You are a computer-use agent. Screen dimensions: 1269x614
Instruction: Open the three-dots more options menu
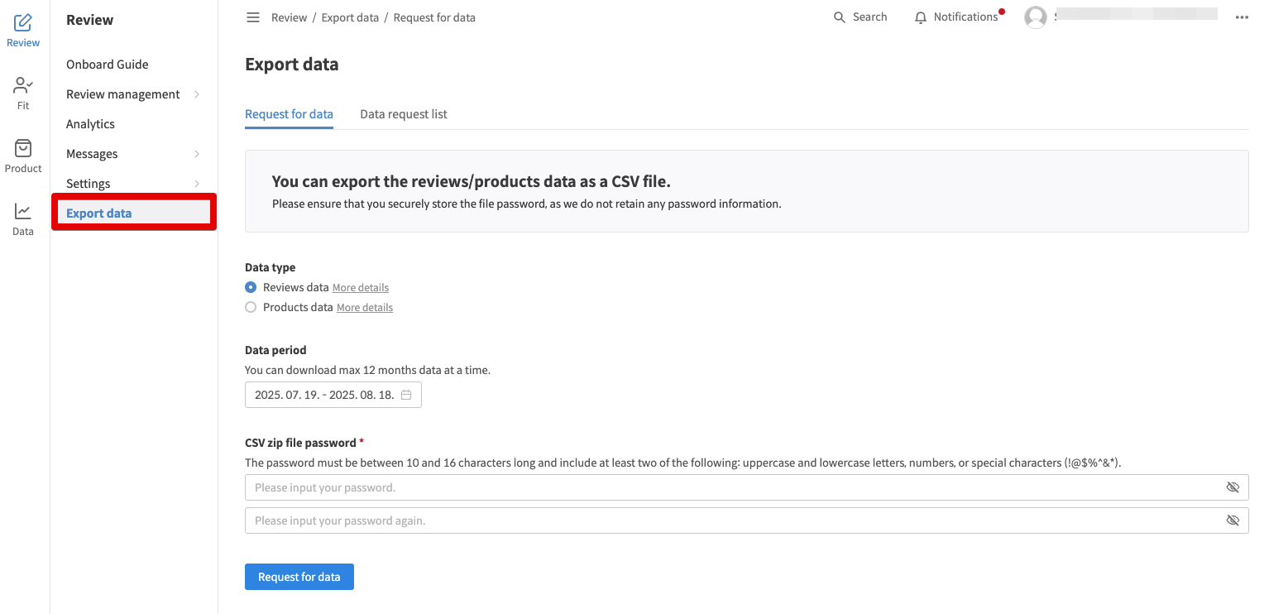pos(1241,17)
